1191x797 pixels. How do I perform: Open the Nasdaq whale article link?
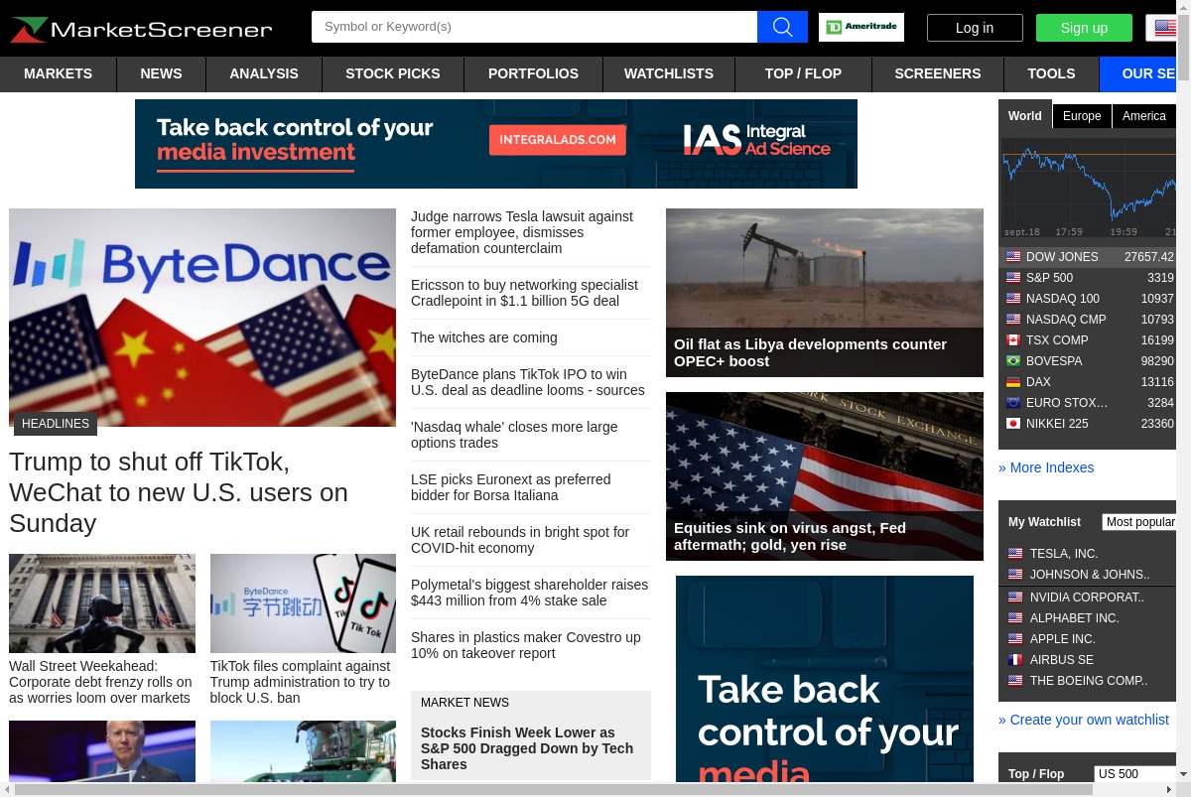514,435
